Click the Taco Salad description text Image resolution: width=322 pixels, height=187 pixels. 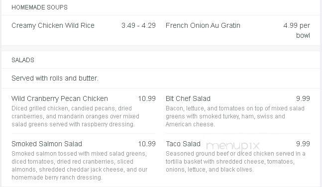click(x=235, y=162)
